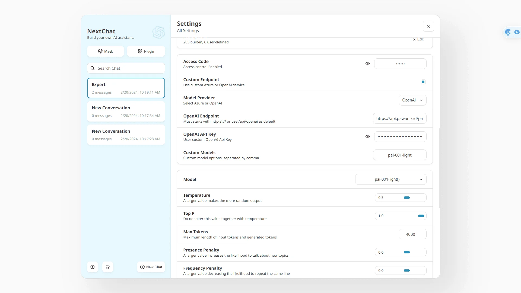Open the Mask page
Screen dimensions: 521x293
(x=106, y=51)
